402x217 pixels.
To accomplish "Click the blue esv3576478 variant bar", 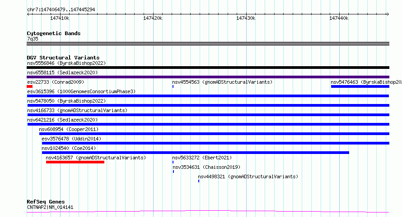I will [215, 143].
